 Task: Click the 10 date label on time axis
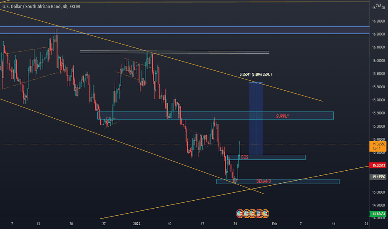coord(169,224)
